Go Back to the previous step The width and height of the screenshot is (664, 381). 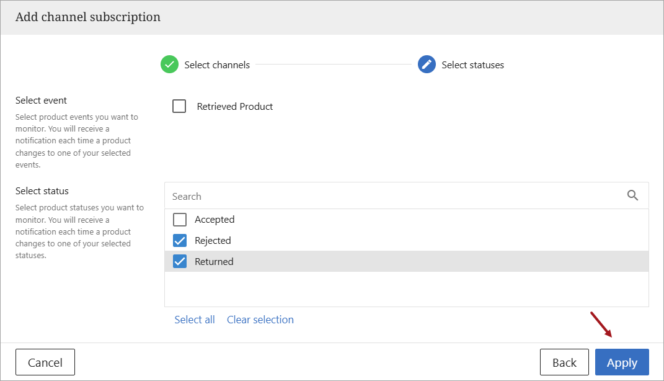pyautogui.click(x=564, y=362)
